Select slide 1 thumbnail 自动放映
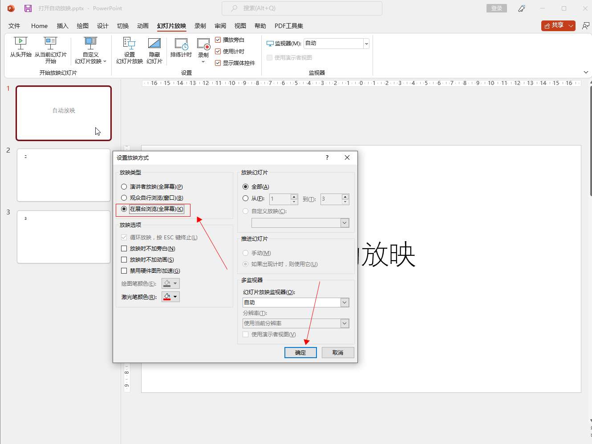Image resolution: width=592 pixels, height=444 pixels. pos(64,113)
